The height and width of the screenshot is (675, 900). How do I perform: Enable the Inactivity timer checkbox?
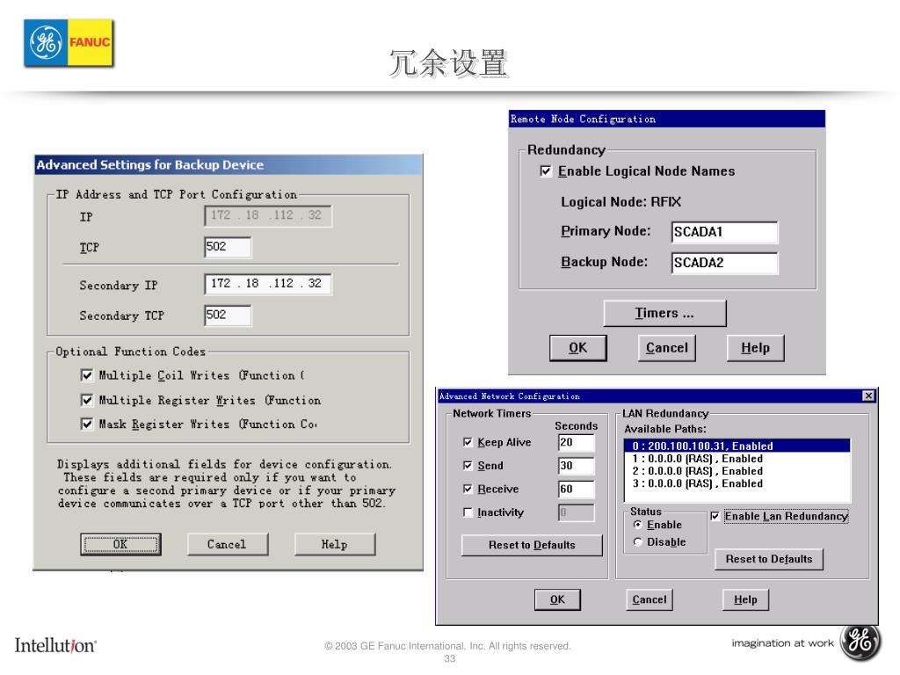468,512
